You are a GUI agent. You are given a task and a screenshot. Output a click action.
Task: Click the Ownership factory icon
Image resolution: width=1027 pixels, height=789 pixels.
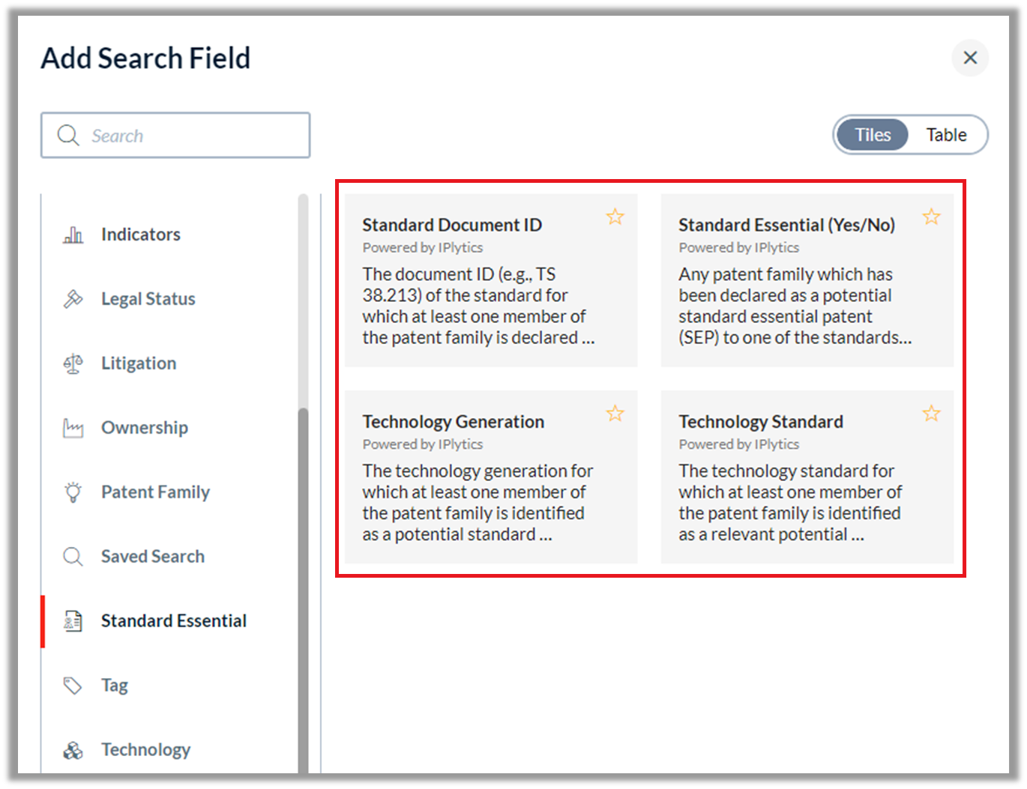(x=73, y=428)
